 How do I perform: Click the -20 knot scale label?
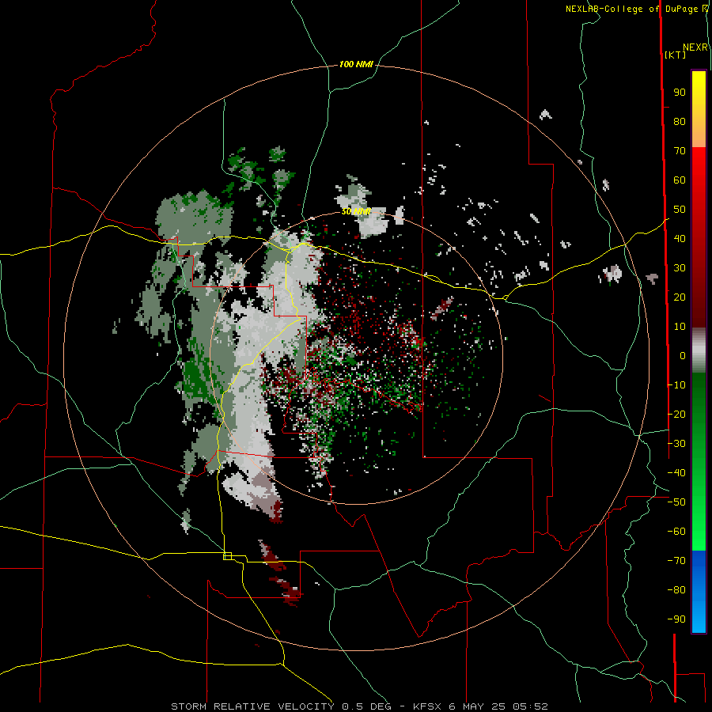tap(676, 414)
